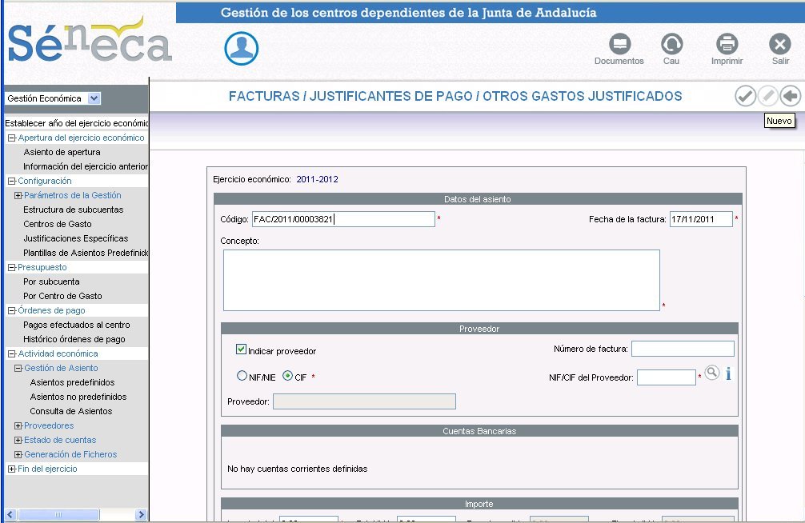
Task: Expand the Estado de cuentas node
Action: 18,440
